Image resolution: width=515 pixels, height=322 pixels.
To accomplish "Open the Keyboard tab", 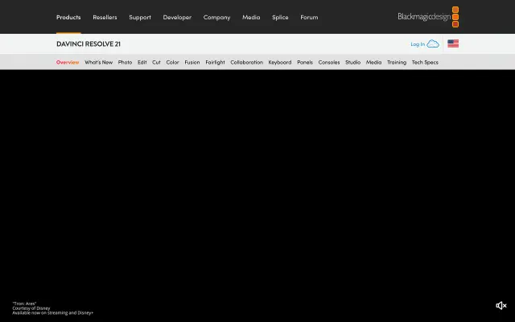I will [280, 62].
